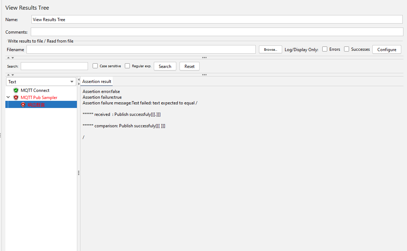This screenshot has height=251, width=407.
Task: Click the Search button
Action: pos(165,66)
